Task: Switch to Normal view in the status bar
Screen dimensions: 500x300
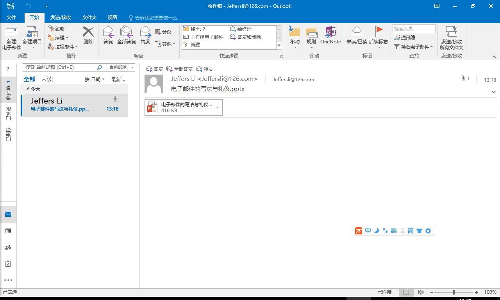Action: [x=406, y=292]
